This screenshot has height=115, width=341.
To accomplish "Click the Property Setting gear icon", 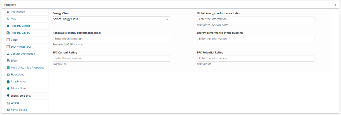I will (8, 26).
